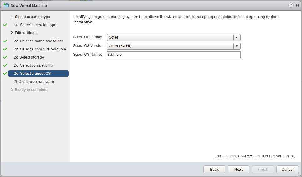The image size is (302, 177).
Task: Click green checkmark beside Select storage
Action: pyautogui.click(x=5, y=57)
